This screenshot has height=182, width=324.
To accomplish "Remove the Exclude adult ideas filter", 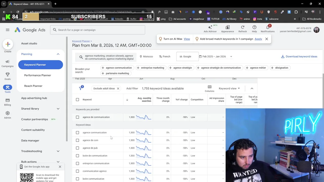I will point(118,88).
